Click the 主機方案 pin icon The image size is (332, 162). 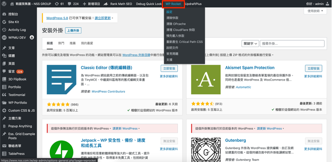[4, 118]
